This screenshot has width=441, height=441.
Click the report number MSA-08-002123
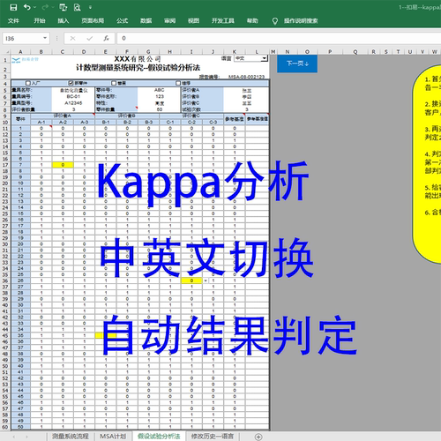click(x=246, y=77)
